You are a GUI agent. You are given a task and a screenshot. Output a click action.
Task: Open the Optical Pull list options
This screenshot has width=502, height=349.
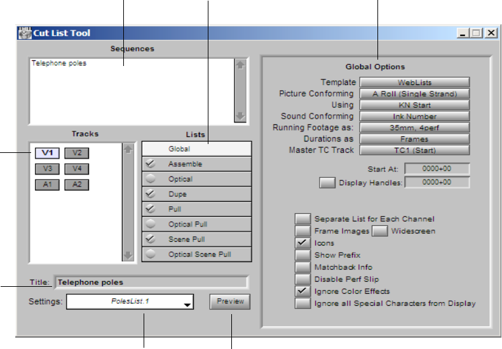pos(197,225)
